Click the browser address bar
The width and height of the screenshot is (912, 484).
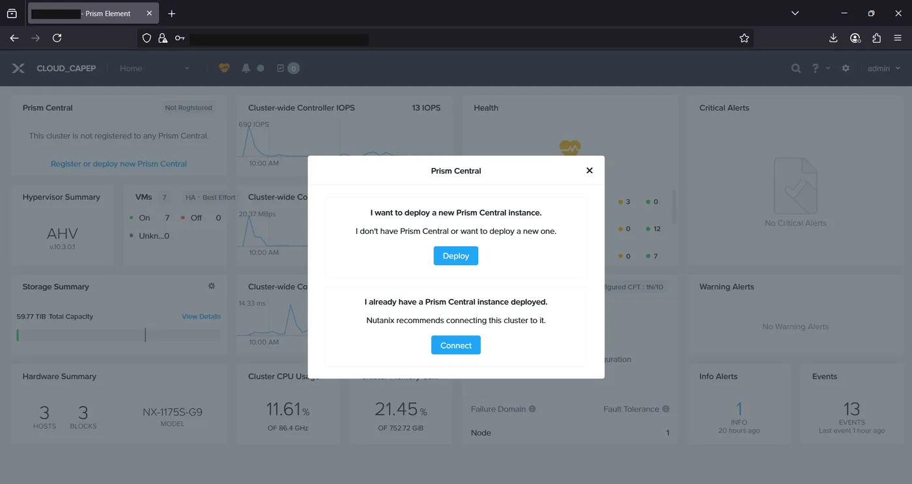pos(446,38)
